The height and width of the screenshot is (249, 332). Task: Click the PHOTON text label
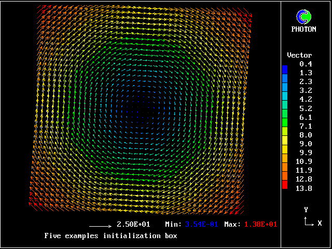303,30
